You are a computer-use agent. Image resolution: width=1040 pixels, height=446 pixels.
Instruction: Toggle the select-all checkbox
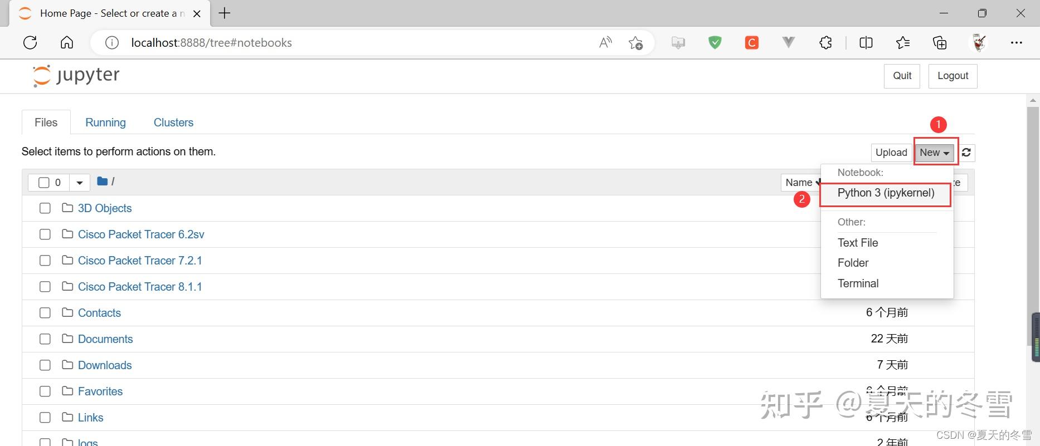[x=44, y=183]
